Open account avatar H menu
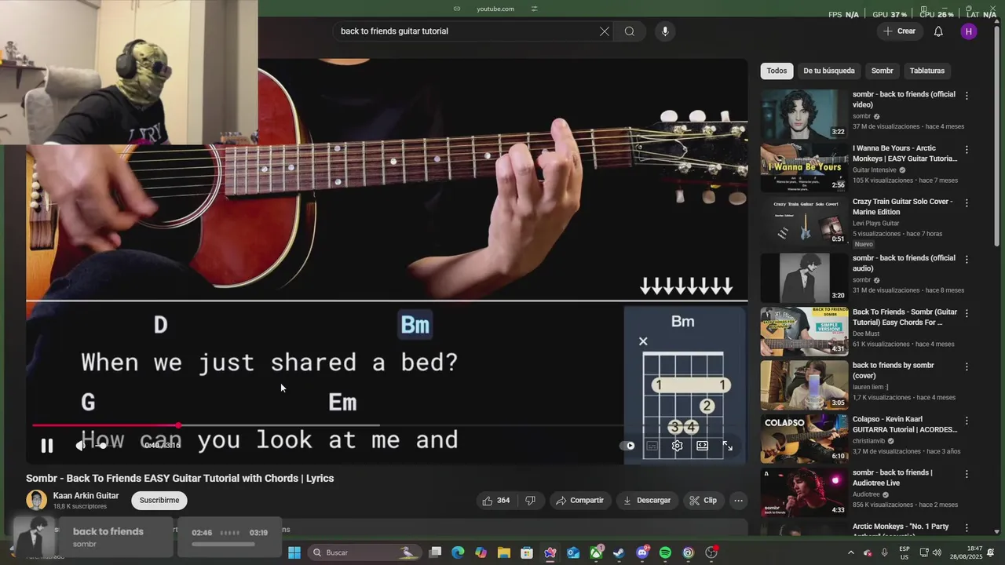 (x=969, y=31)
